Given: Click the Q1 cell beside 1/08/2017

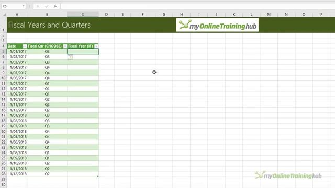Looking at the screenshot, I should click(47, 89).
